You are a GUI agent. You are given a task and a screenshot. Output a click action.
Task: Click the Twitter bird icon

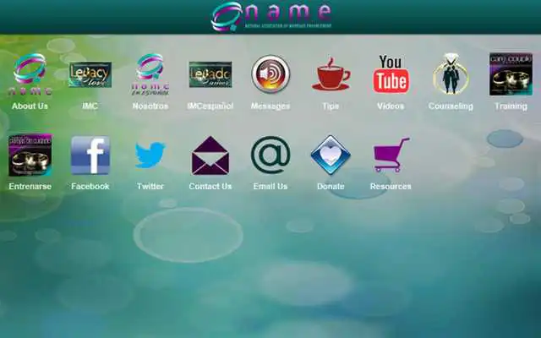(x=150, y=155)
